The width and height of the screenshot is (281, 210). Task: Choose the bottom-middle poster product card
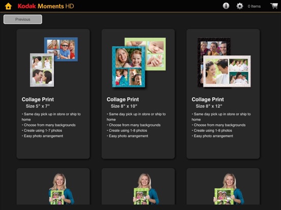[x=138, y=186]
